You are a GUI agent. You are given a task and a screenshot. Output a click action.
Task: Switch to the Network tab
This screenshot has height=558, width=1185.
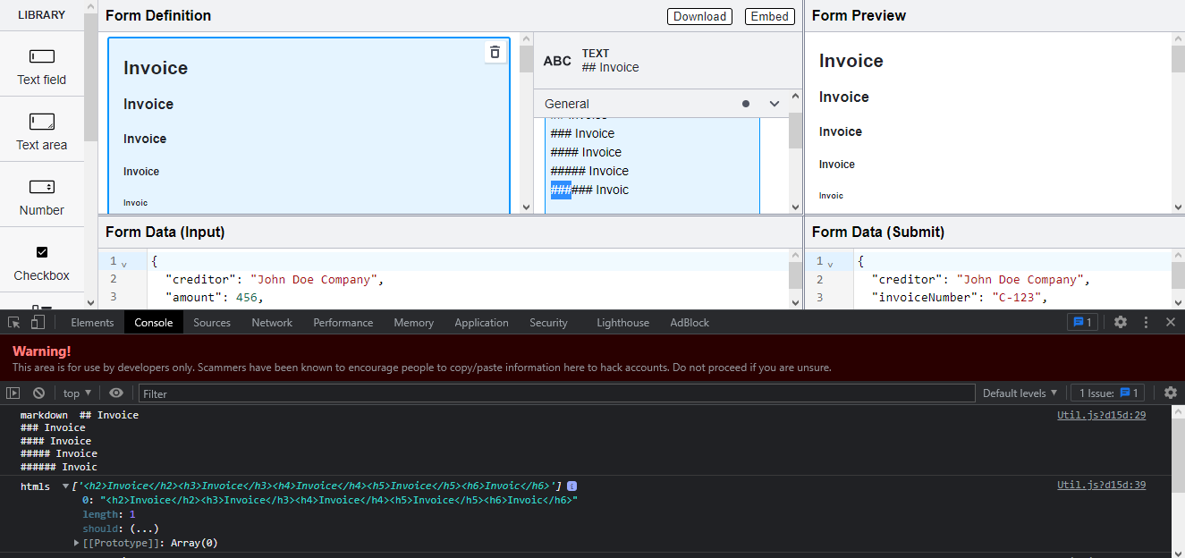tap(272, 322)
